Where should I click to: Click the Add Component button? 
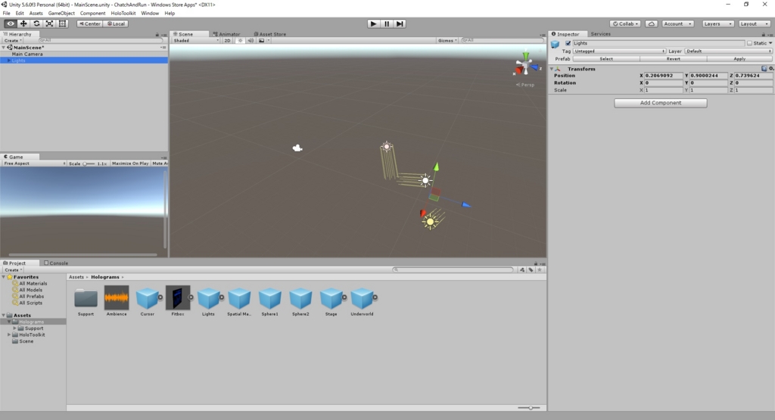tap(660, 103)
